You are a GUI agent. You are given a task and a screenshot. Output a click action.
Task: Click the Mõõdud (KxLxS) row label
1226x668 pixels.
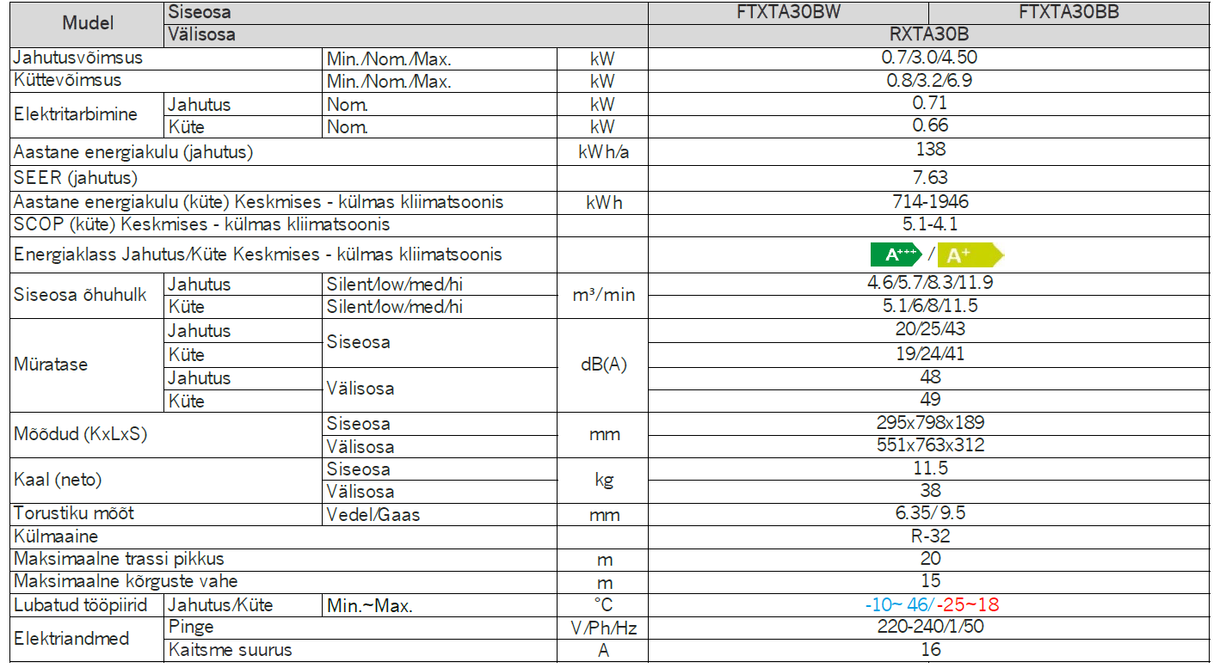(x=81, y=434)
